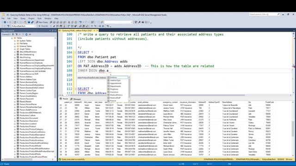
Task: Close the query editor tab
Action: click(97, 30)
